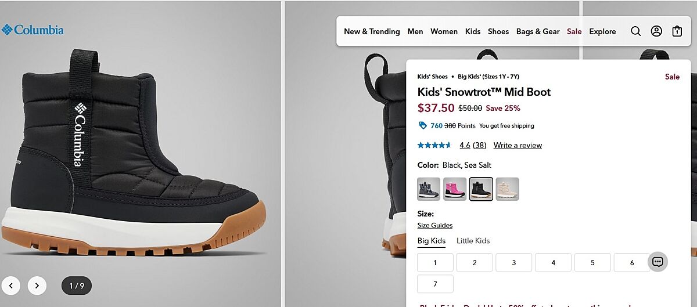Image resolution: width=697 pixels, height=307 pixels.
Task: Open the Size Guides link
Action: click(x=434, y=225)
